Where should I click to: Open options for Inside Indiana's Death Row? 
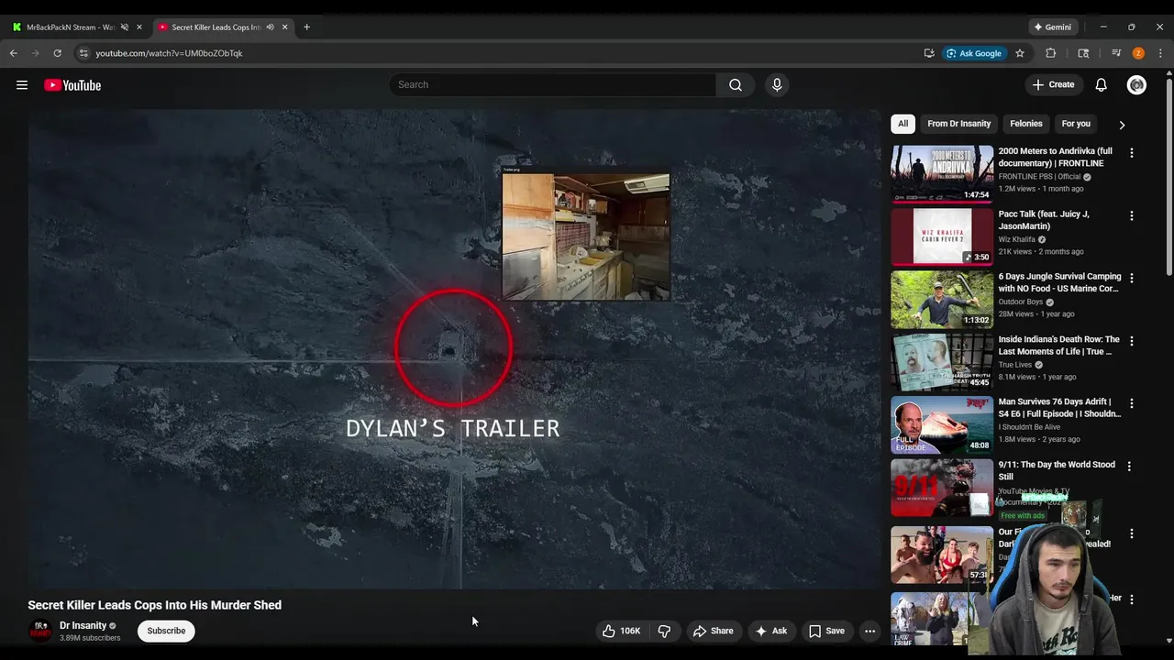pos(1131,341)
